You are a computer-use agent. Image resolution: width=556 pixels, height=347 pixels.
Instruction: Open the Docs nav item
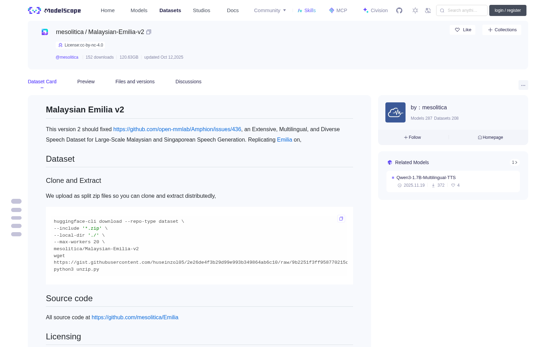pyautogui.click(x=233, y=10)
